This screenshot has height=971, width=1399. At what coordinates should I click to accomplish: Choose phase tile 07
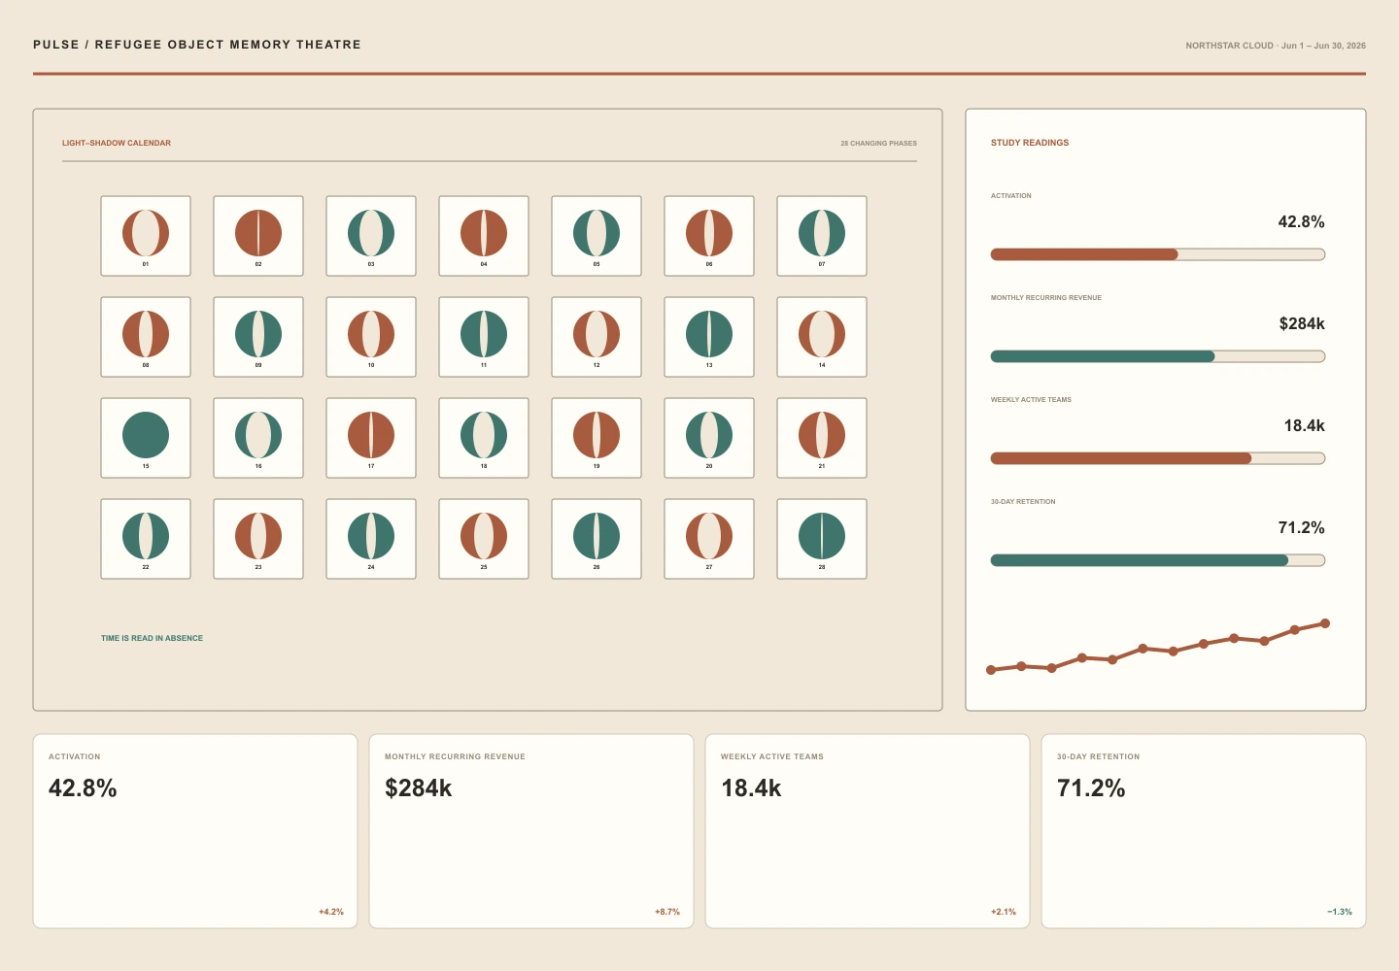click(x=822, y=236)
